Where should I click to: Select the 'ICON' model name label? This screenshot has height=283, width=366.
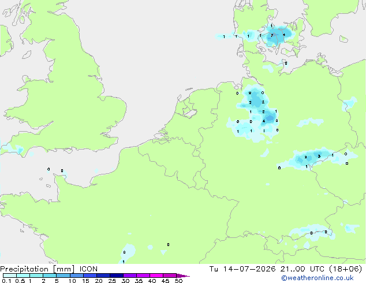[x=88, y=269]
